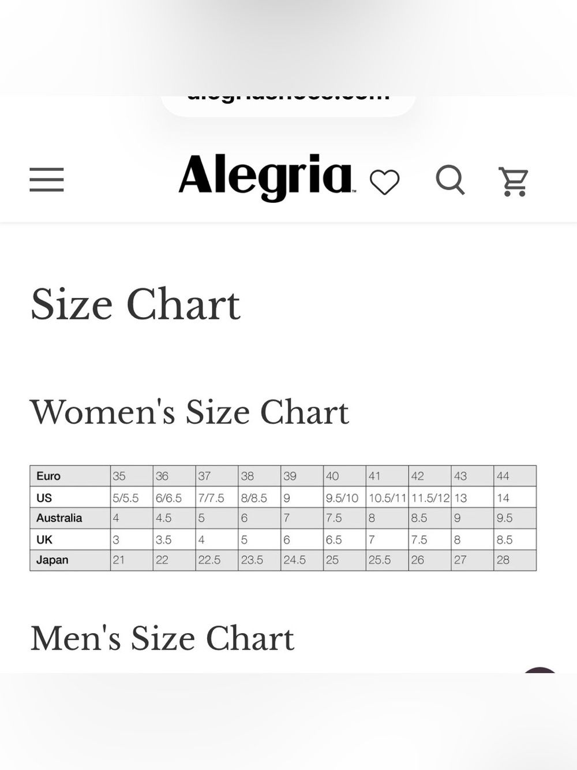The height and width of the screenshot is (770, 577).
Task: Select the Euro size 35 cell
Action: [x=132, y=476]
